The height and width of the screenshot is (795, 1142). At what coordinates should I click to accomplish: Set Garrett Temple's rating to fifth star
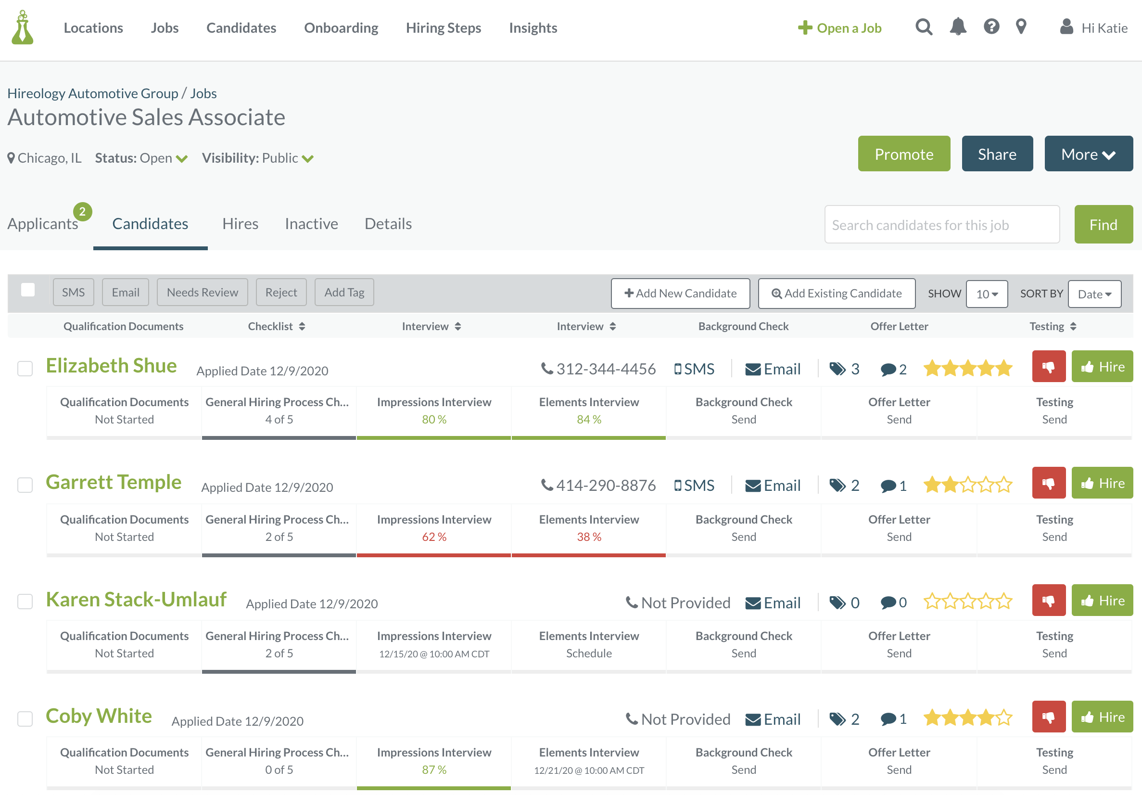(1004, 485)
